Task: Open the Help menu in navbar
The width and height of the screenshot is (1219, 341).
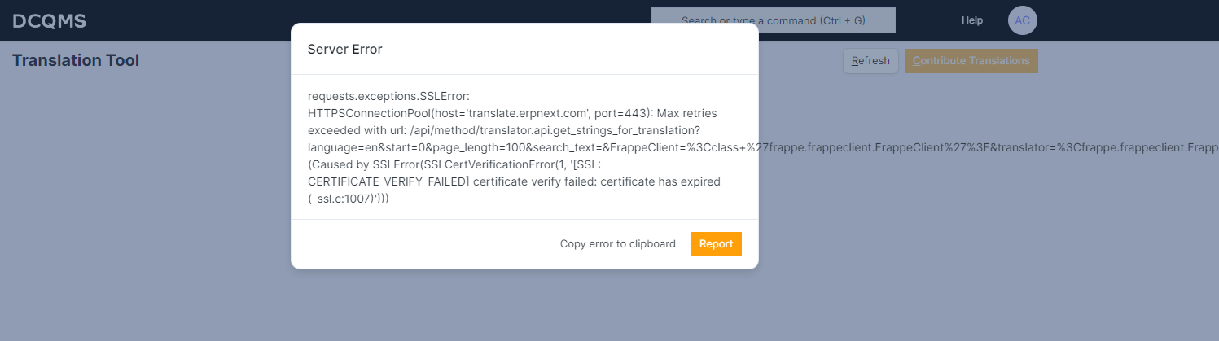Action: click(972, 20)
